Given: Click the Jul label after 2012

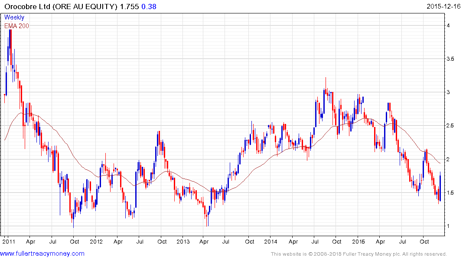Looking at the screenshot, I should coord(140,241).
